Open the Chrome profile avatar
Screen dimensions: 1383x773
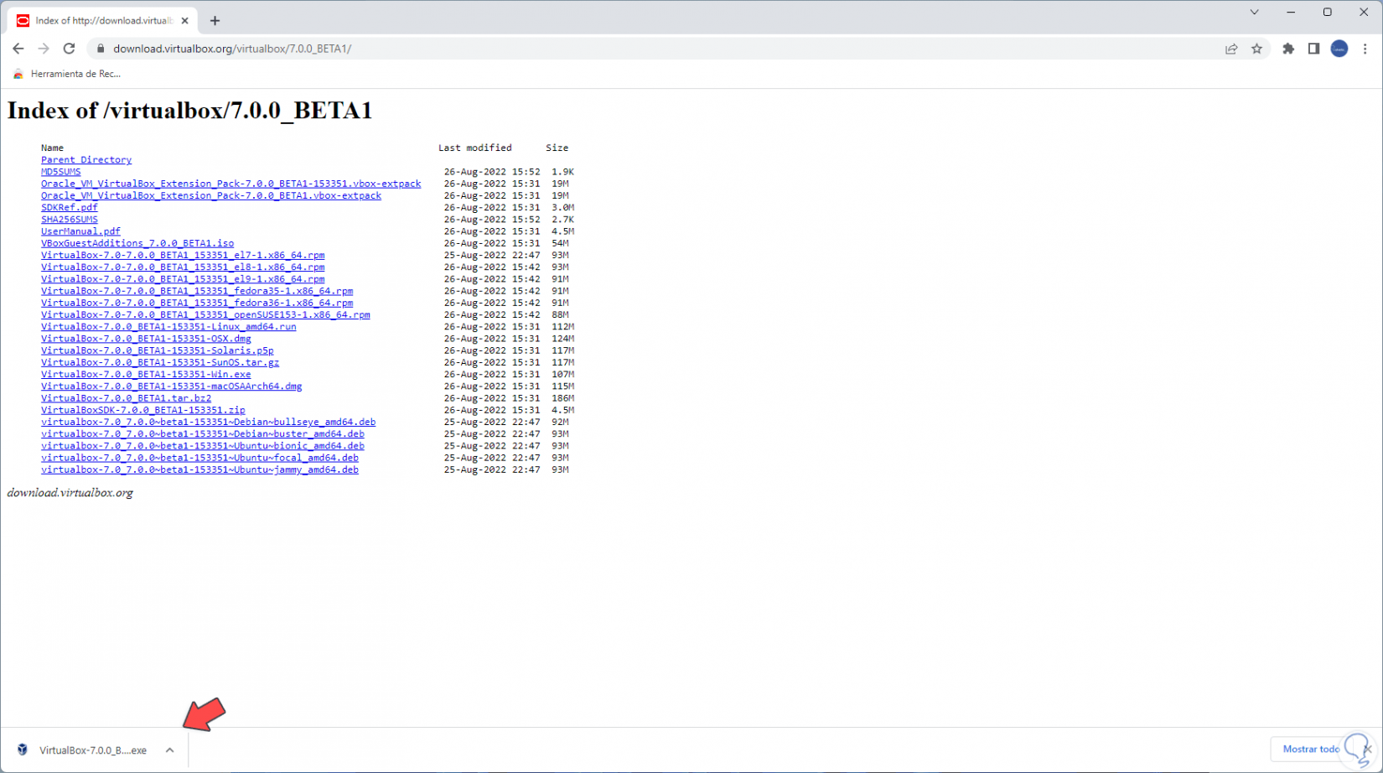click(x=1339, y=49)
